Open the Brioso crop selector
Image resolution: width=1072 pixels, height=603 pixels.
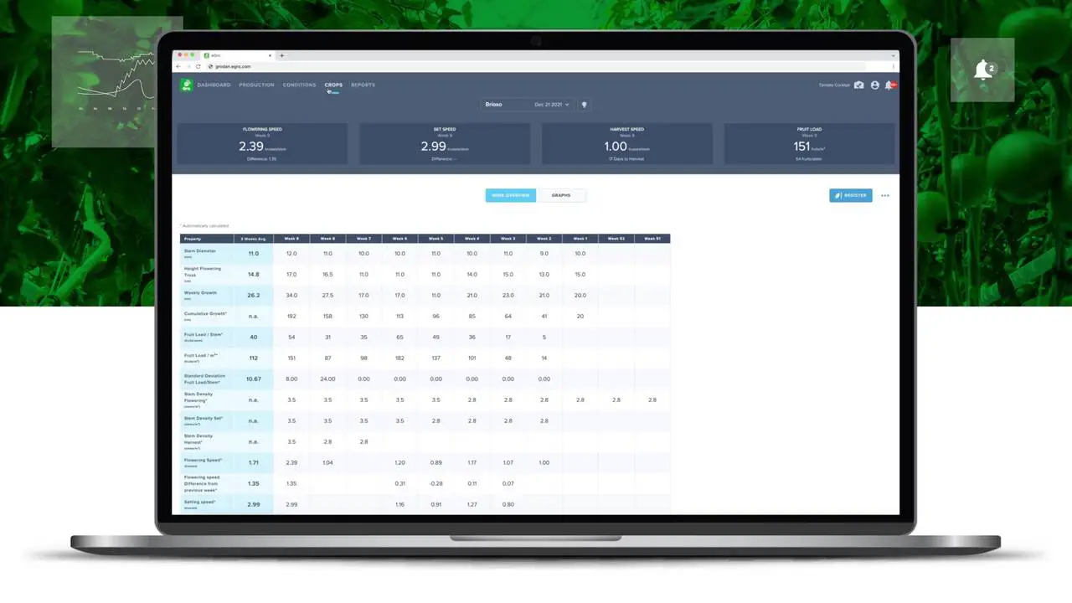click(494, 104)
